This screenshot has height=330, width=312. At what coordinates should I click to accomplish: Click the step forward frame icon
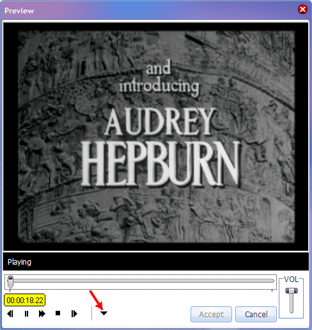[74, 313]
